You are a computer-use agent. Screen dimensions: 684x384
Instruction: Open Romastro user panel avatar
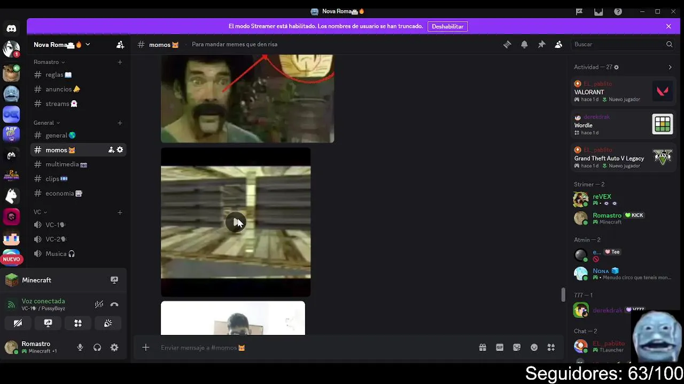[x=11, y=348]
